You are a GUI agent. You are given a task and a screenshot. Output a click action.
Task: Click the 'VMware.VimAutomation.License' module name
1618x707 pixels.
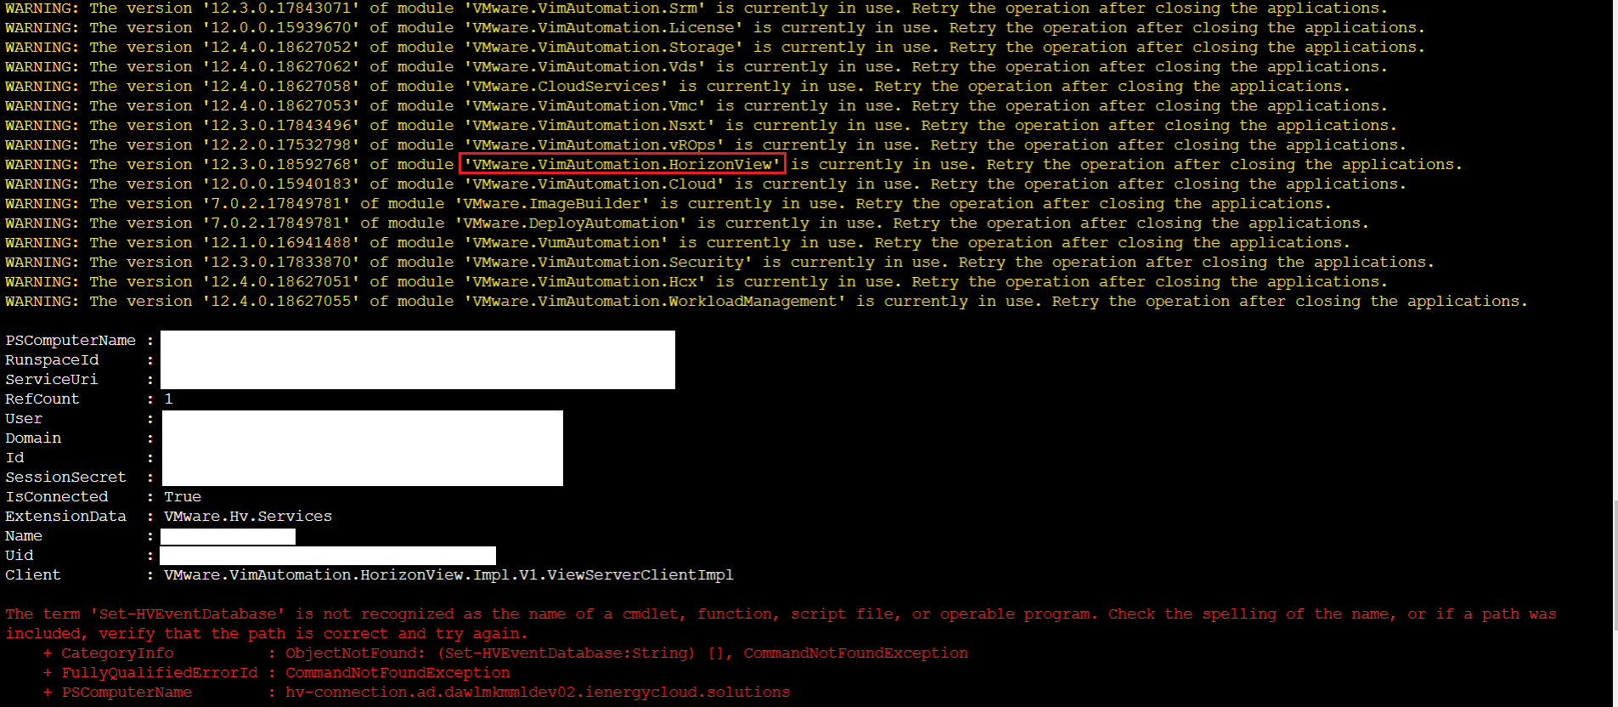pos(604,28)
